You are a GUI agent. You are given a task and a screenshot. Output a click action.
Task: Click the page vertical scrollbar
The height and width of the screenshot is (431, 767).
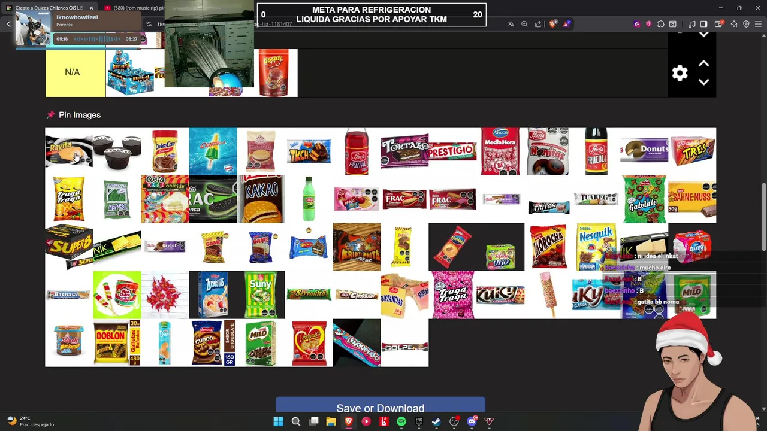coord(763,215)
